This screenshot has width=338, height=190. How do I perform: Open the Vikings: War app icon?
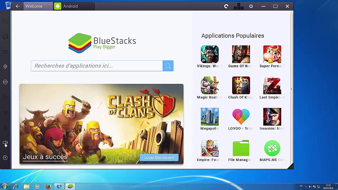(210, 54)
